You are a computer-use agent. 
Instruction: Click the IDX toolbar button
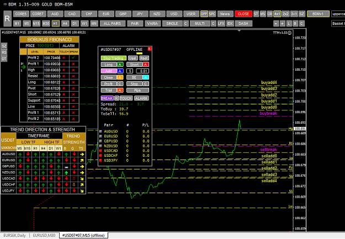click(x=230, y=23)
